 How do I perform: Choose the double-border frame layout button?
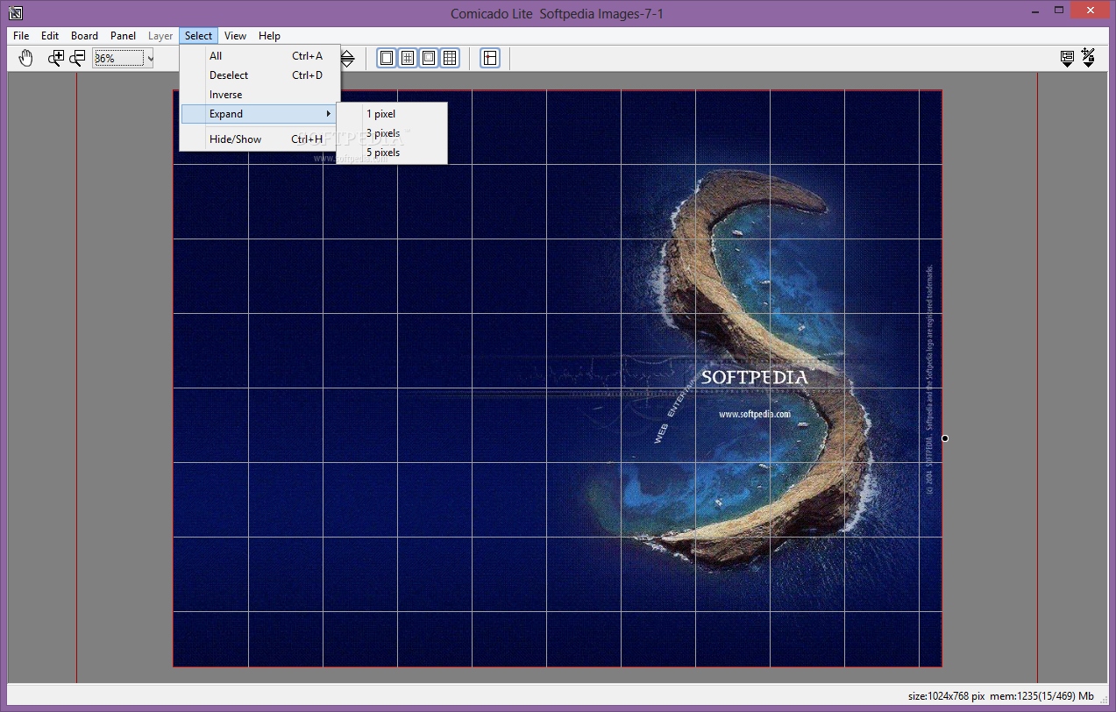pos(429,59)
